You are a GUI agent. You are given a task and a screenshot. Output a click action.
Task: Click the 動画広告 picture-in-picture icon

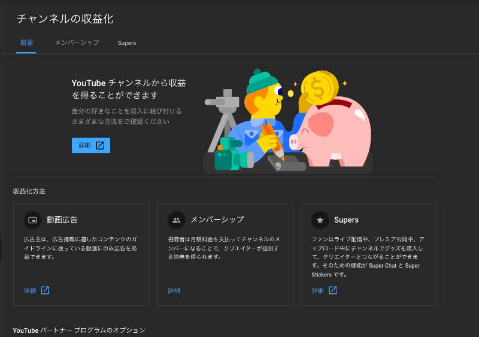[x=33, y=220]
